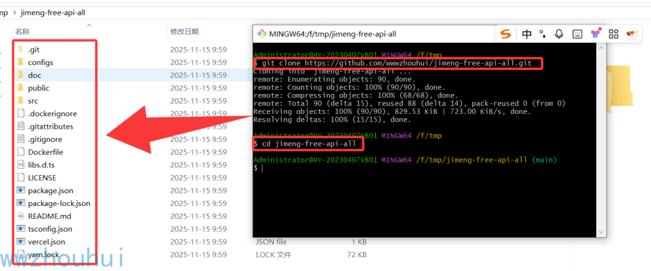Click the Dockerfile file icon
Viewport: 651px width, 271px height.
20,152
